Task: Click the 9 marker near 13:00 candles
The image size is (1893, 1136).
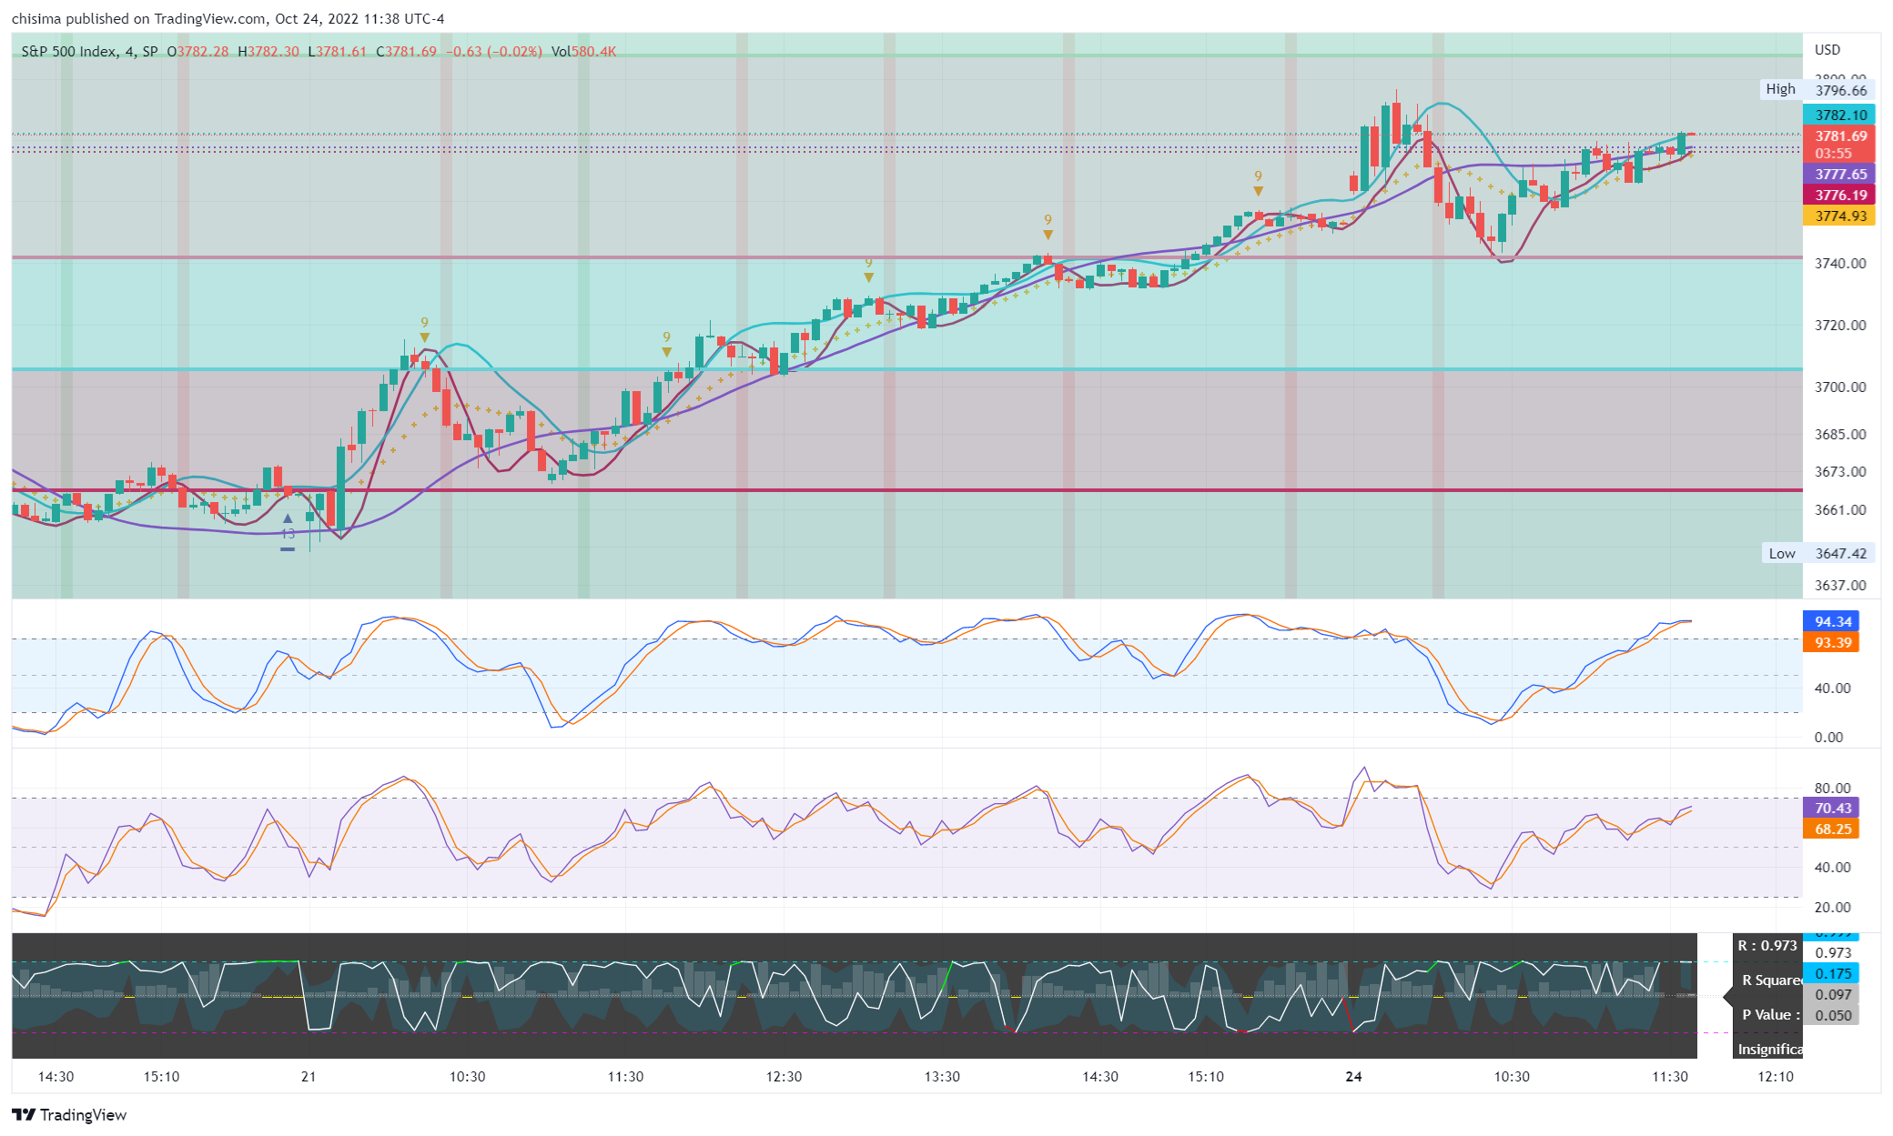Action: tap(868, 268)
